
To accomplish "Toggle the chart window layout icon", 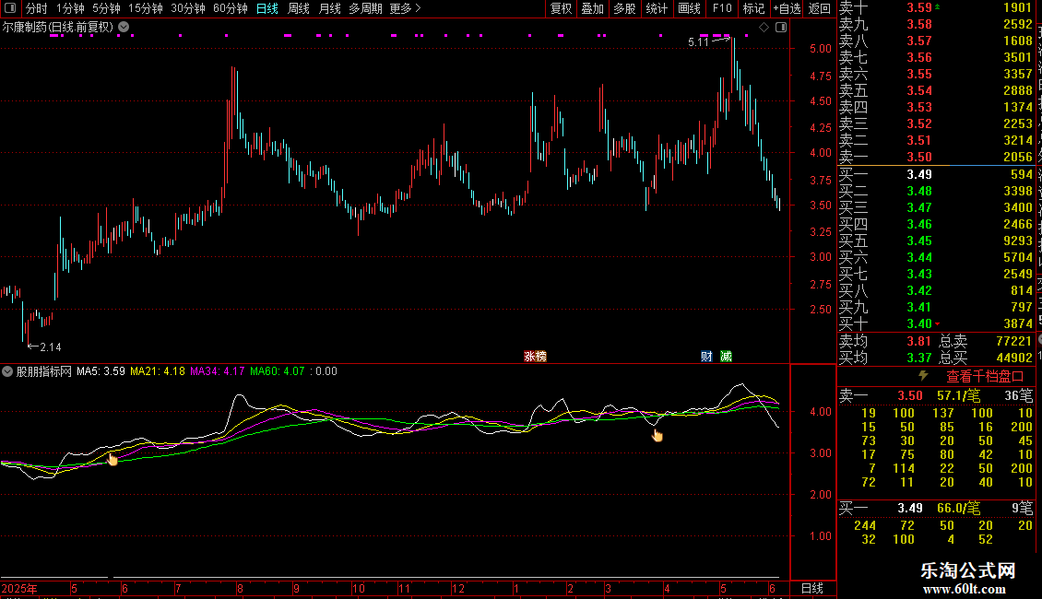I will (x=781, y=28).
